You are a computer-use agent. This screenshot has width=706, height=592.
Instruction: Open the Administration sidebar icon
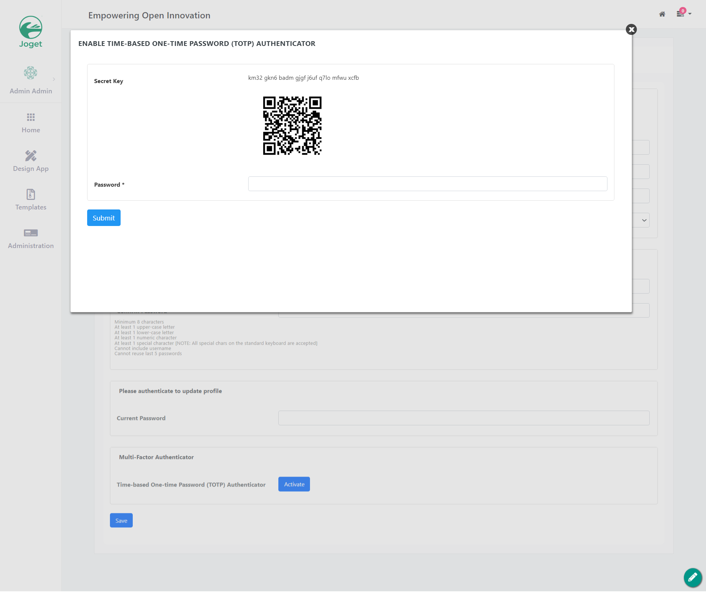coord(31,233)
